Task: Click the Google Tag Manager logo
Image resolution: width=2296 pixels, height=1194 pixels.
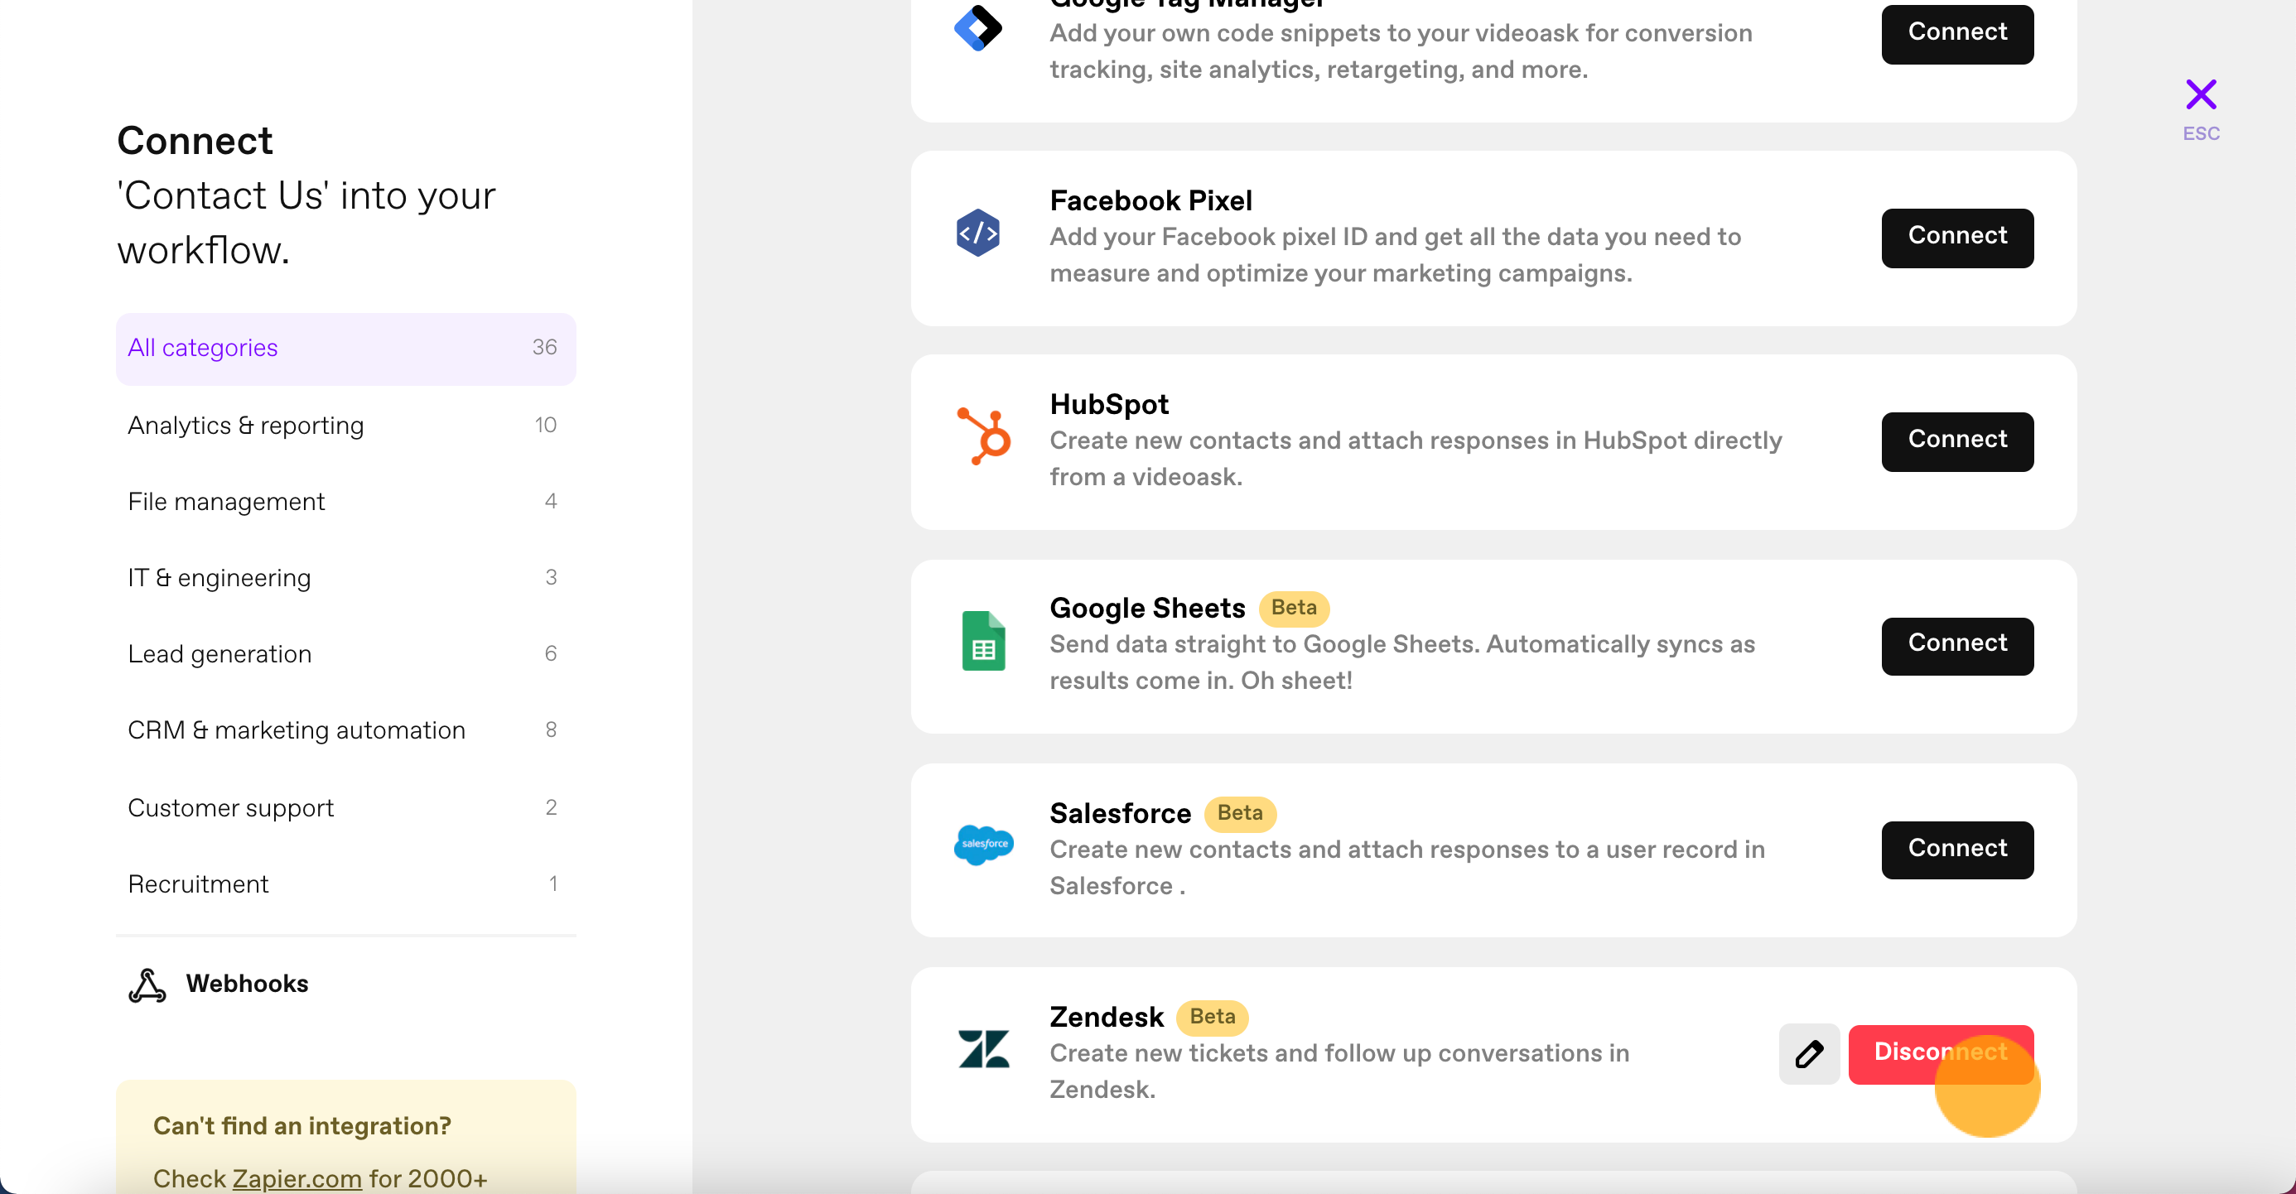Action: [x=977, y=28]
